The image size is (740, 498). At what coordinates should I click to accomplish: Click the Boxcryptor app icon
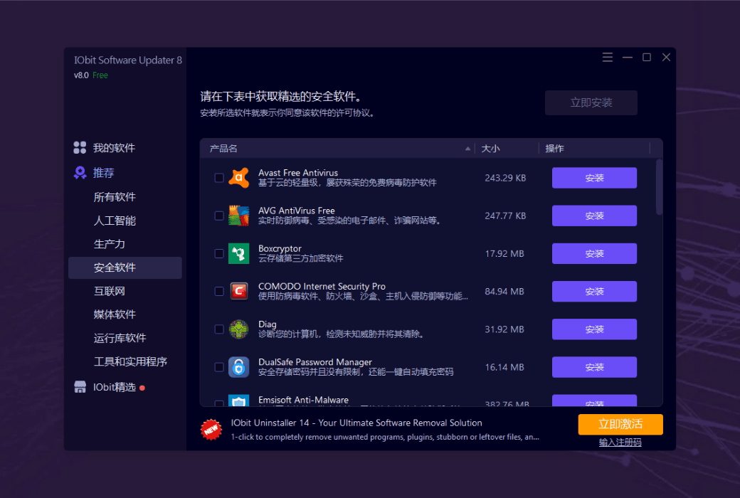[239, 253]
